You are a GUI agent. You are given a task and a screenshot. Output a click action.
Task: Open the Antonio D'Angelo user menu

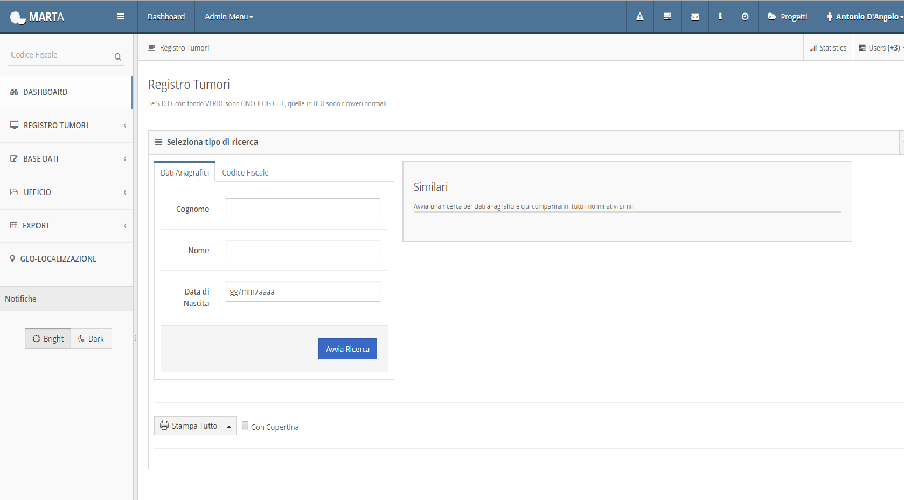point(863,16)
